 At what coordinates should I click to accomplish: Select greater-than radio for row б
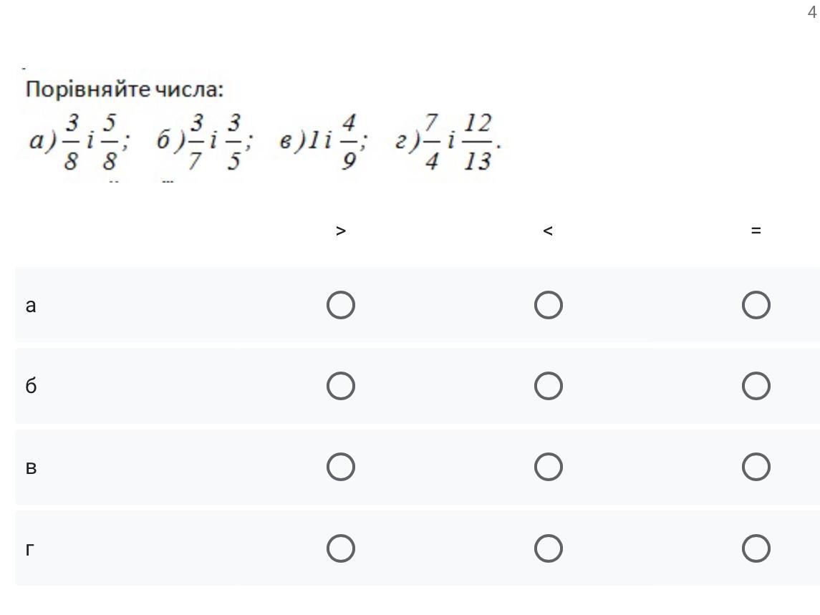[341, 386]
